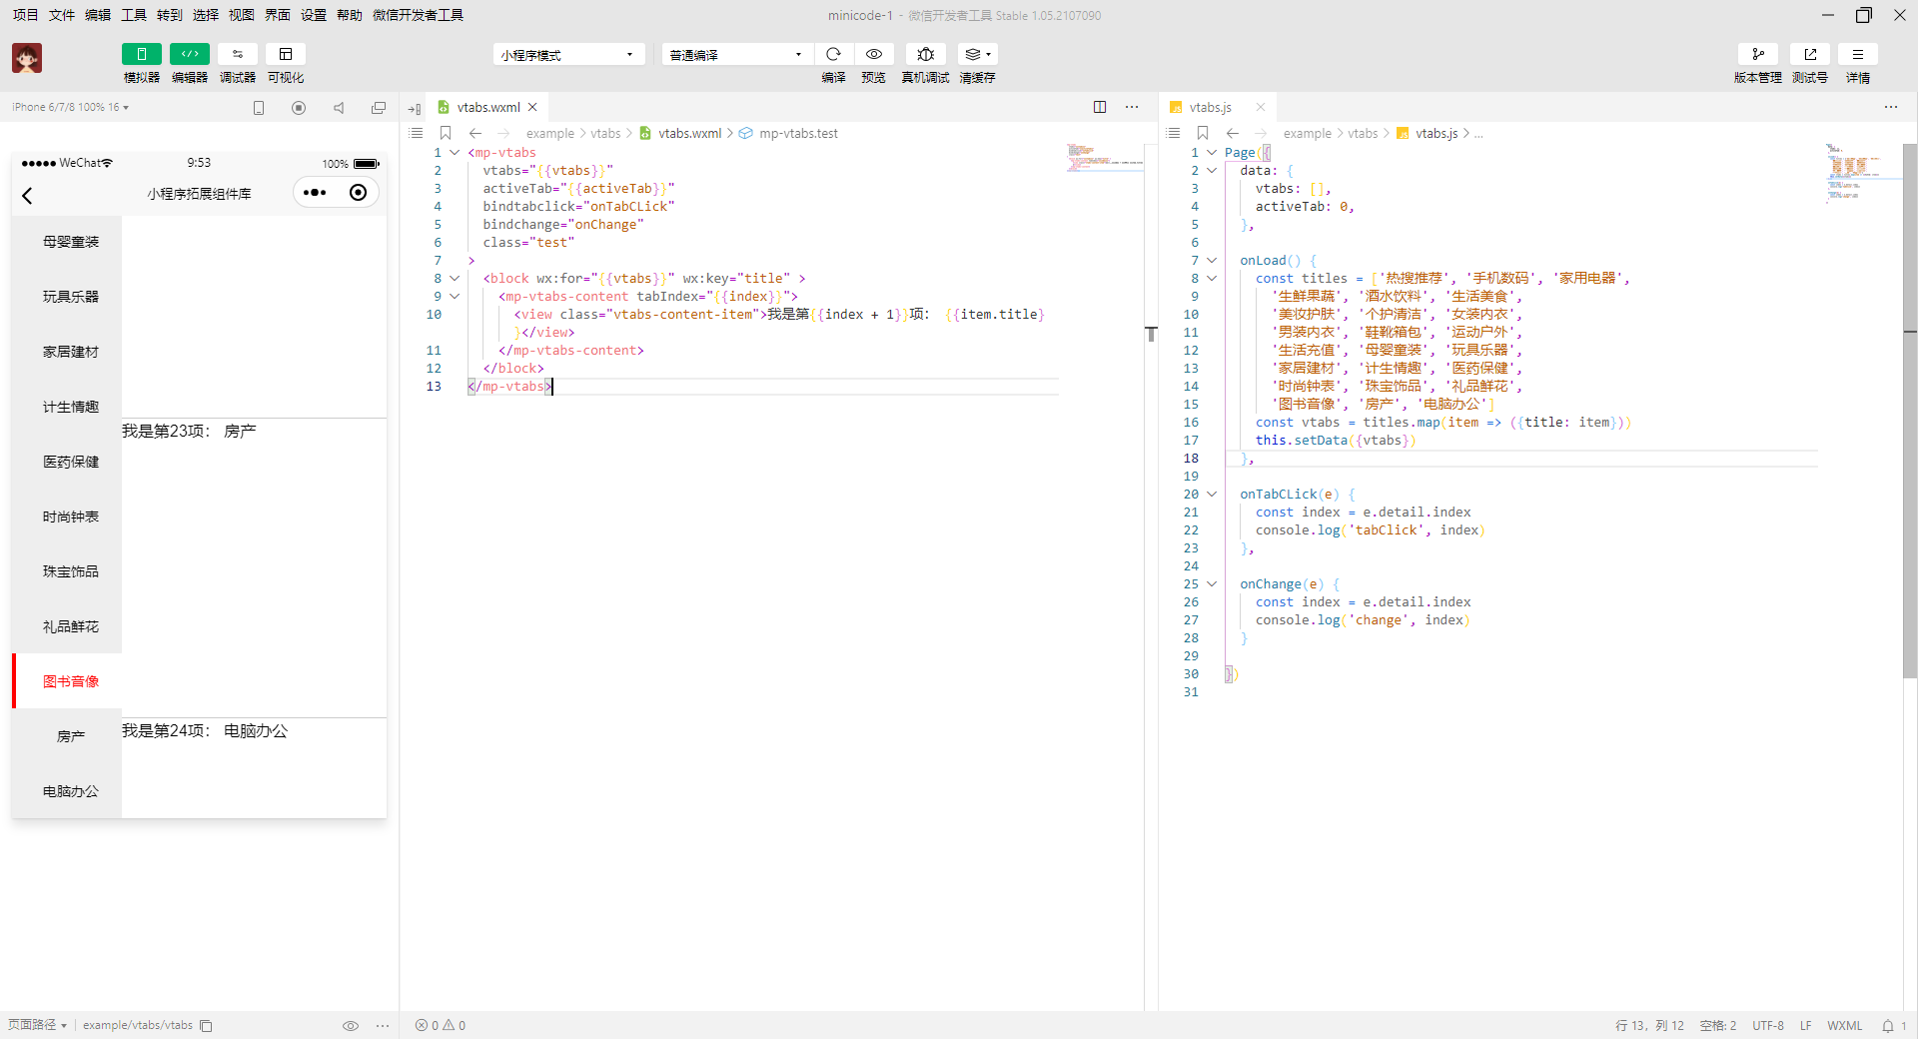Toggle the sidebar collapse icon
1918x1039 pixels.
(x=415, y=108)
